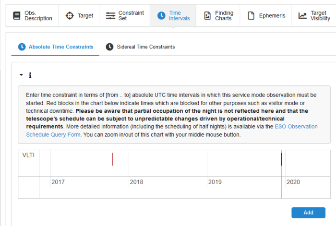Click the info icon beside the collapse arrow
This screenshot has height=226, width=336.
(x=30, y=75)
